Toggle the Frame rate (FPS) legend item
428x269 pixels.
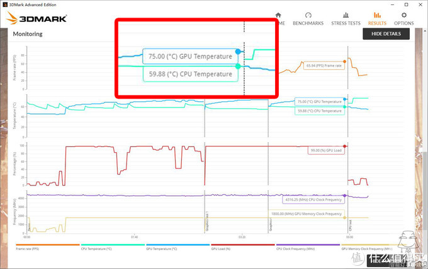(47, 247)
